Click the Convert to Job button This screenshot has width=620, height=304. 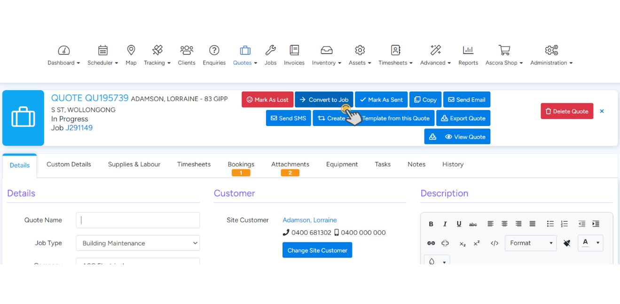click(x=324, y=100)
